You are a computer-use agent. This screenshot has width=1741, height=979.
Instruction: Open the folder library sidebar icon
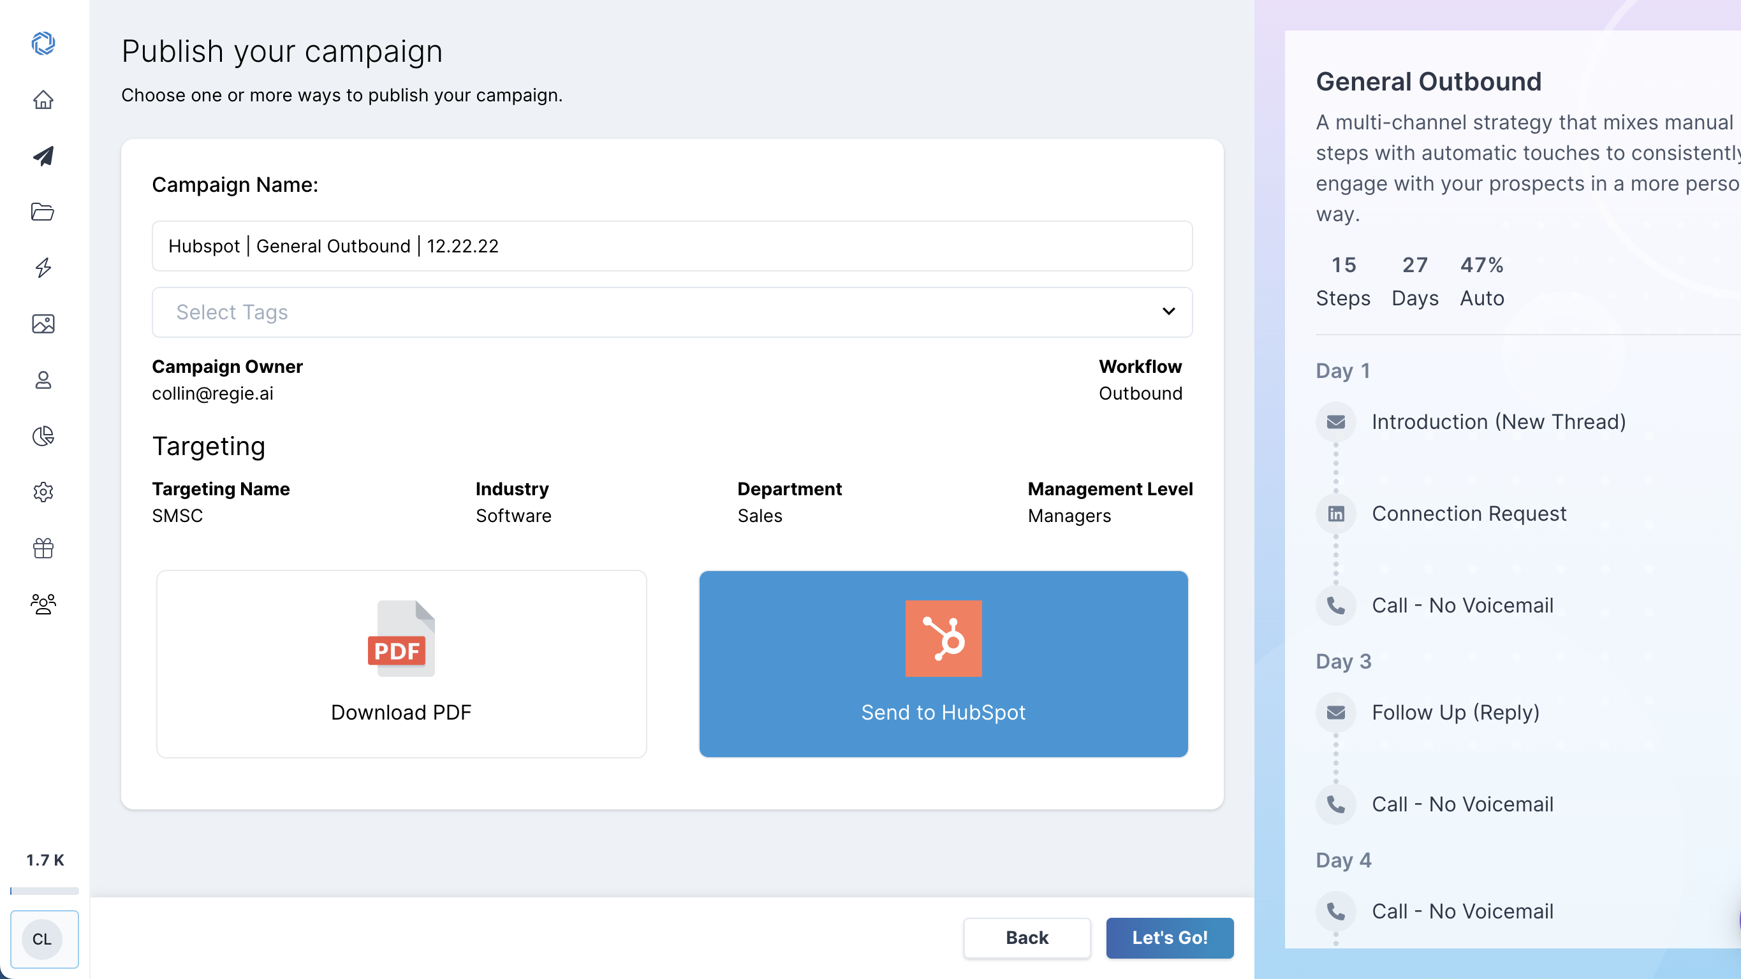pyautogui.click(x=43, y=212)
